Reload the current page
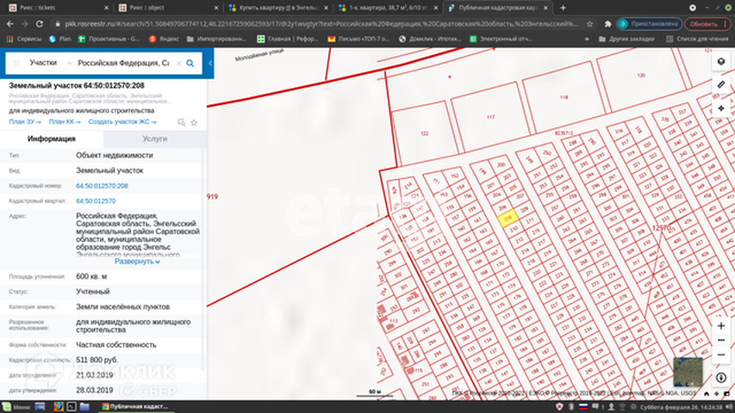Image resolution: width=735 pixels, height=413 pixels. point(40,24)
